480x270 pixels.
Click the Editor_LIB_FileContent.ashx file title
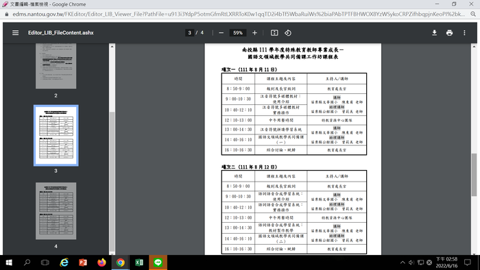[61, 33]
